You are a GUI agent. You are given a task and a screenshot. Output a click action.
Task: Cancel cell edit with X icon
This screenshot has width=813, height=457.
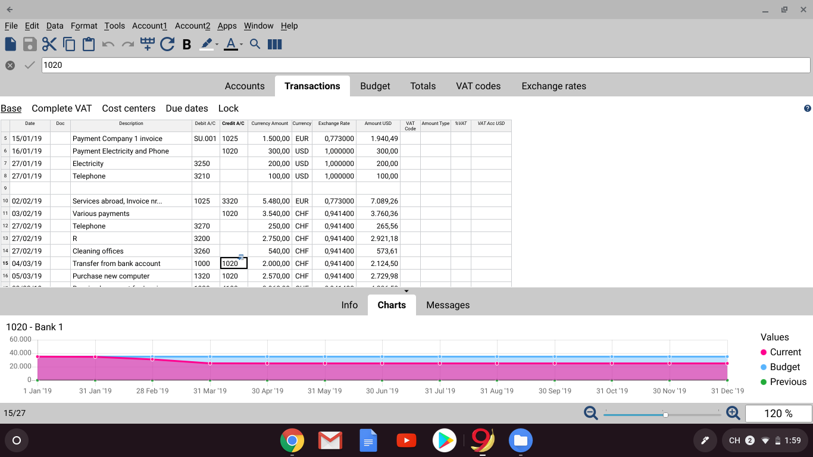click(x=10, y=65)
